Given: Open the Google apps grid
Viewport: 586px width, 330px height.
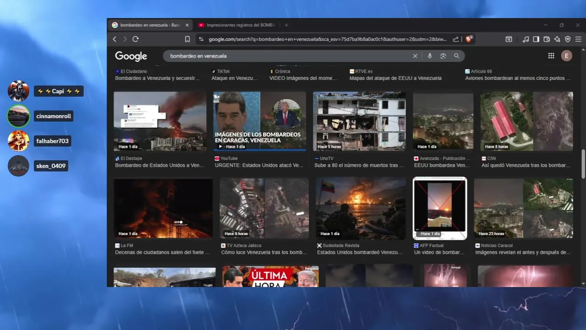Looking at the screenshot, I should click(551, 56).
